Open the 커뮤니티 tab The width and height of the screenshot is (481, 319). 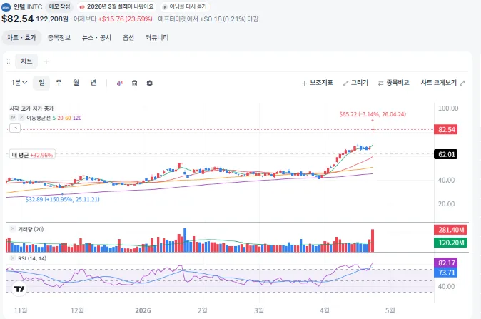click(x=157, y=37)
